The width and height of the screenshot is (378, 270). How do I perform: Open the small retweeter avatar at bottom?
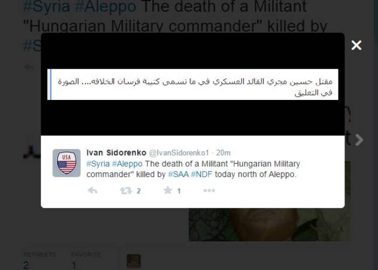coord(134,261)
